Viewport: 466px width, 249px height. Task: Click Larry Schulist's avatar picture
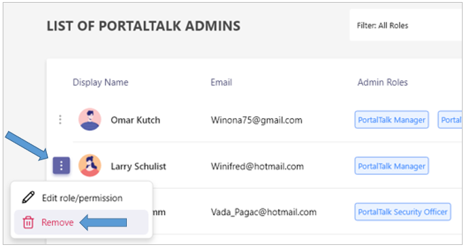(x=90, y=166)
